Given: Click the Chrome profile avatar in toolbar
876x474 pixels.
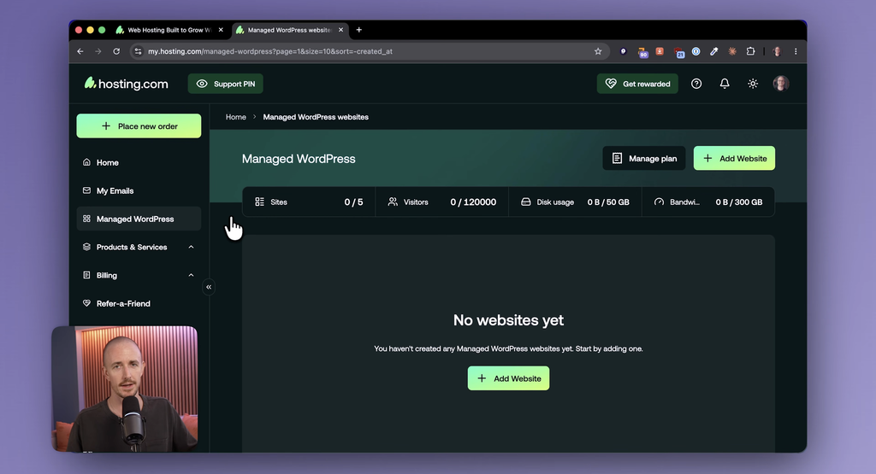Looking at the screenshot, I should click(x=777, y=51).
